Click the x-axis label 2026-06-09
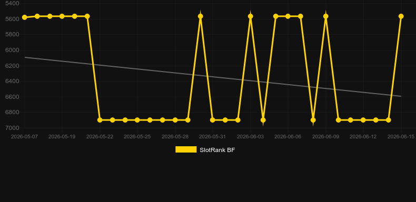 (x=326, y=137)
